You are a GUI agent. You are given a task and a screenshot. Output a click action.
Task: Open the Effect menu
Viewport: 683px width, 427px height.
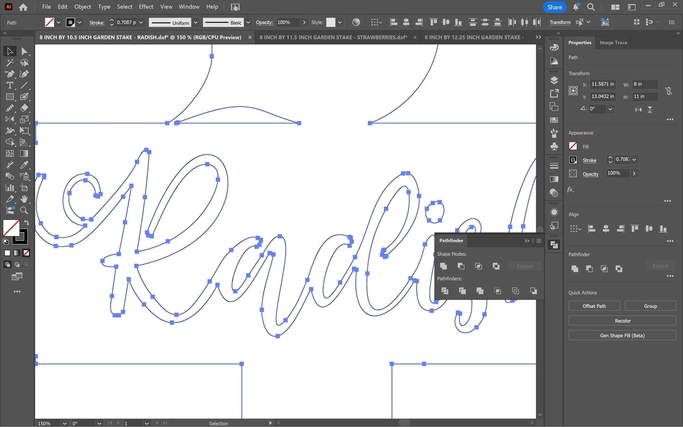pyautogui.click(x=146, y=7)
